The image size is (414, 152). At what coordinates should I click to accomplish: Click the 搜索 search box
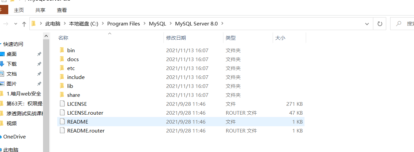tap(402, 24)
